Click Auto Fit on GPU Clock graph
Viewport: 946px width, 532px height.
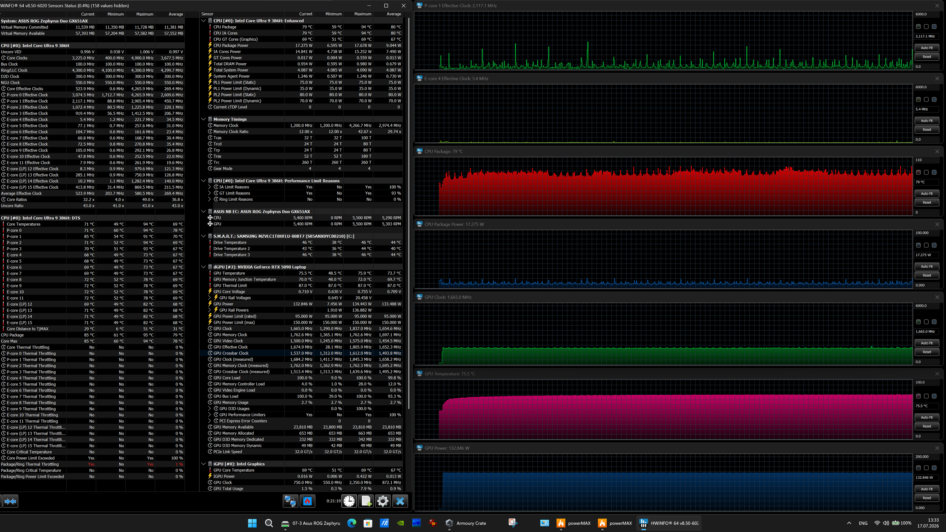point(926,343)
